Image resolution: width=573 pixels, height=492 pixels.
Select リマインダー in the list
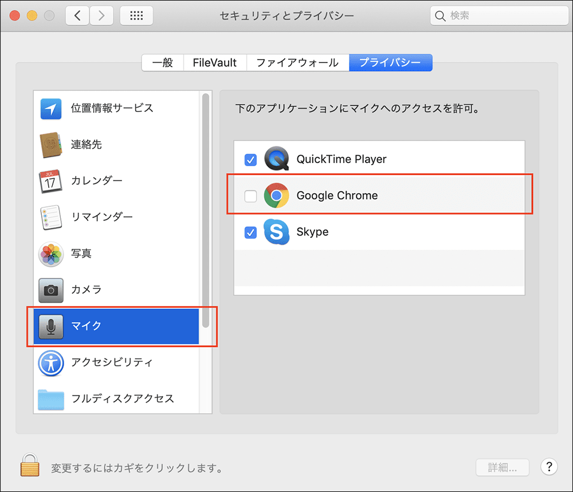pyautogui.click(x=116, y=217)
